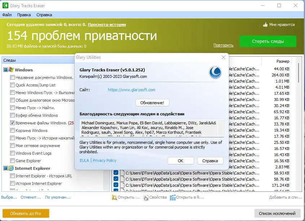
Task: Click Добавить в спи... link
Action: 285,197
